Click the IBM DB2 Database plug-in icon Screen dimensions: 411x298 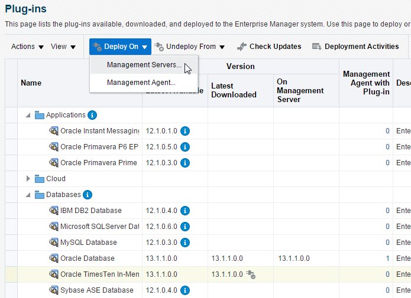[54, 211]
